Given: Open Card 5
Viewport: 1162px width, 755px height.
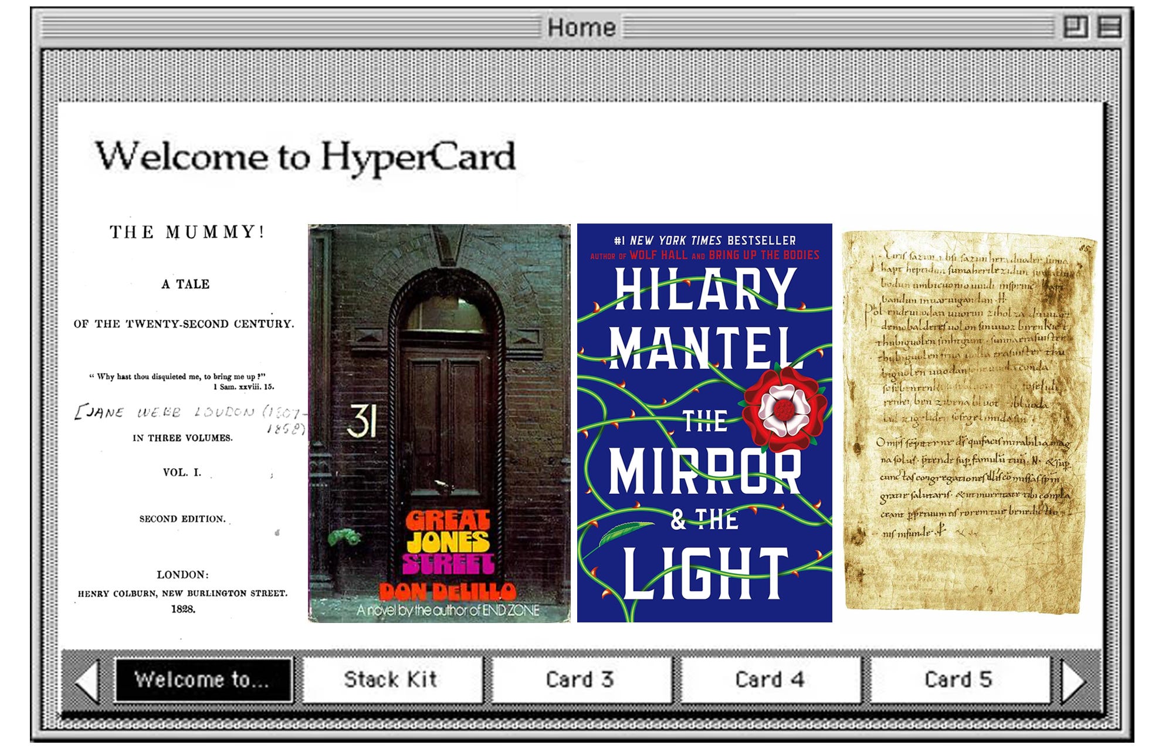Looking at the screenshot, I should coord(960,680).
